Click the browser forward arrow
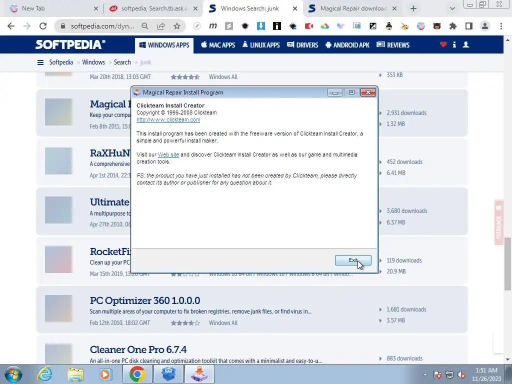 27,26
